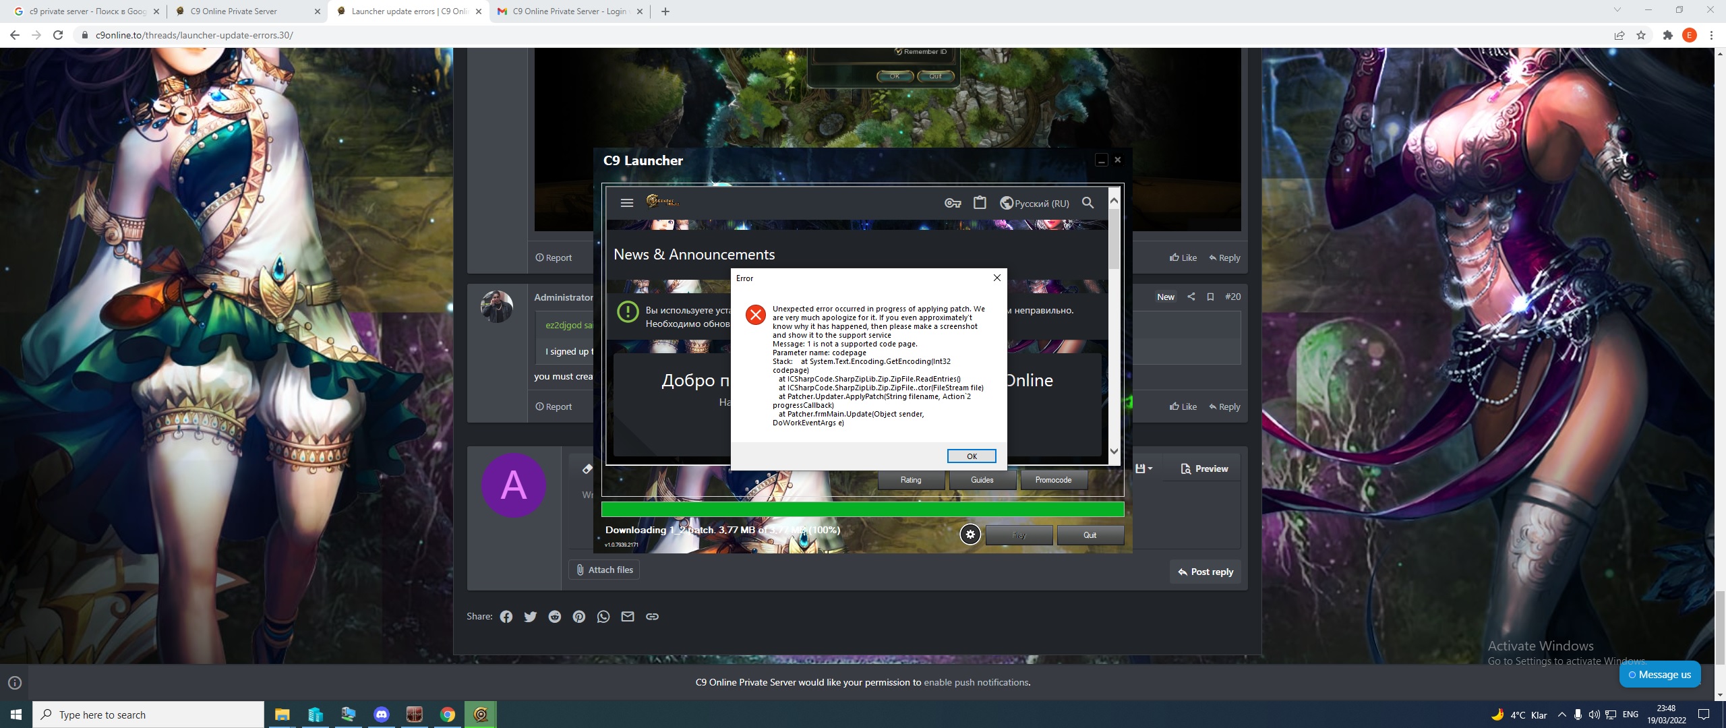Click the address bar URL field
Viewport: 1726px width, 728px height.
(843, 35)
